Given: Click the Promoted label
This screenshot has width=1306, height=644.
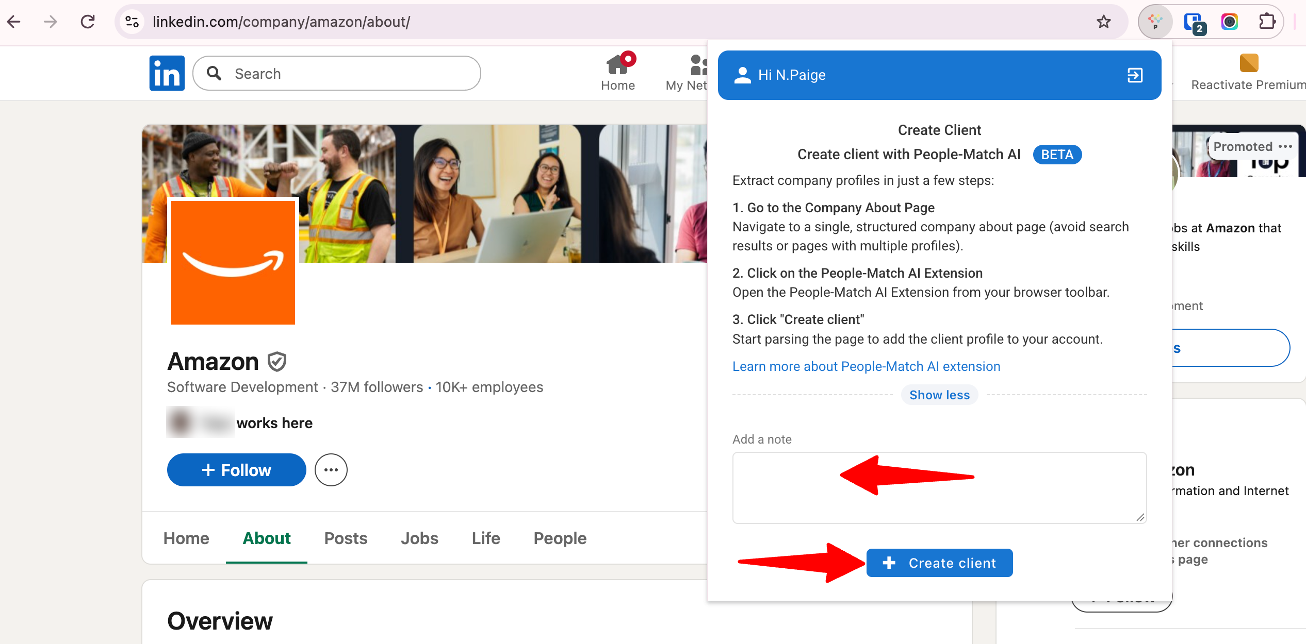Looking at the screenshot, I should [1243, 146].
